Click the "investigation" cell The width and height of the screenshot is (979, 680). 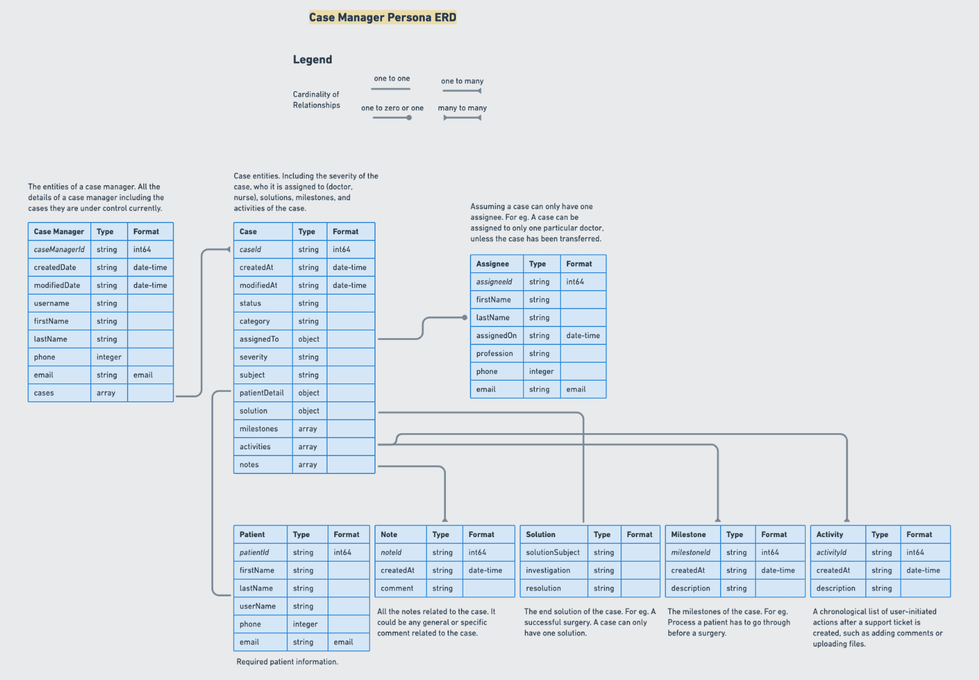554,570
